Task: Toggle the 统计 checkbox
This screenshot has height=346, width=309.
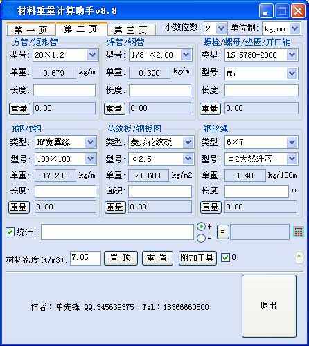Action: 10,232
